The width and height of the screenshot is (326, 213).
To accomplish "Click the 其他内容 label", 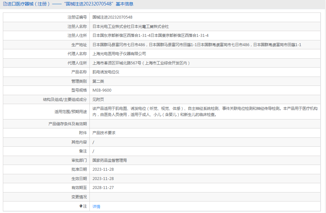I will point(79,142).
